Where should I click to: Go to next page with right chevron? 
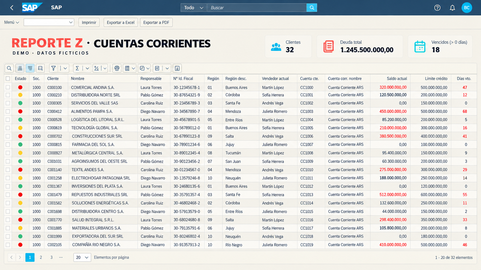pyautogui.click(x=20, y=257)
